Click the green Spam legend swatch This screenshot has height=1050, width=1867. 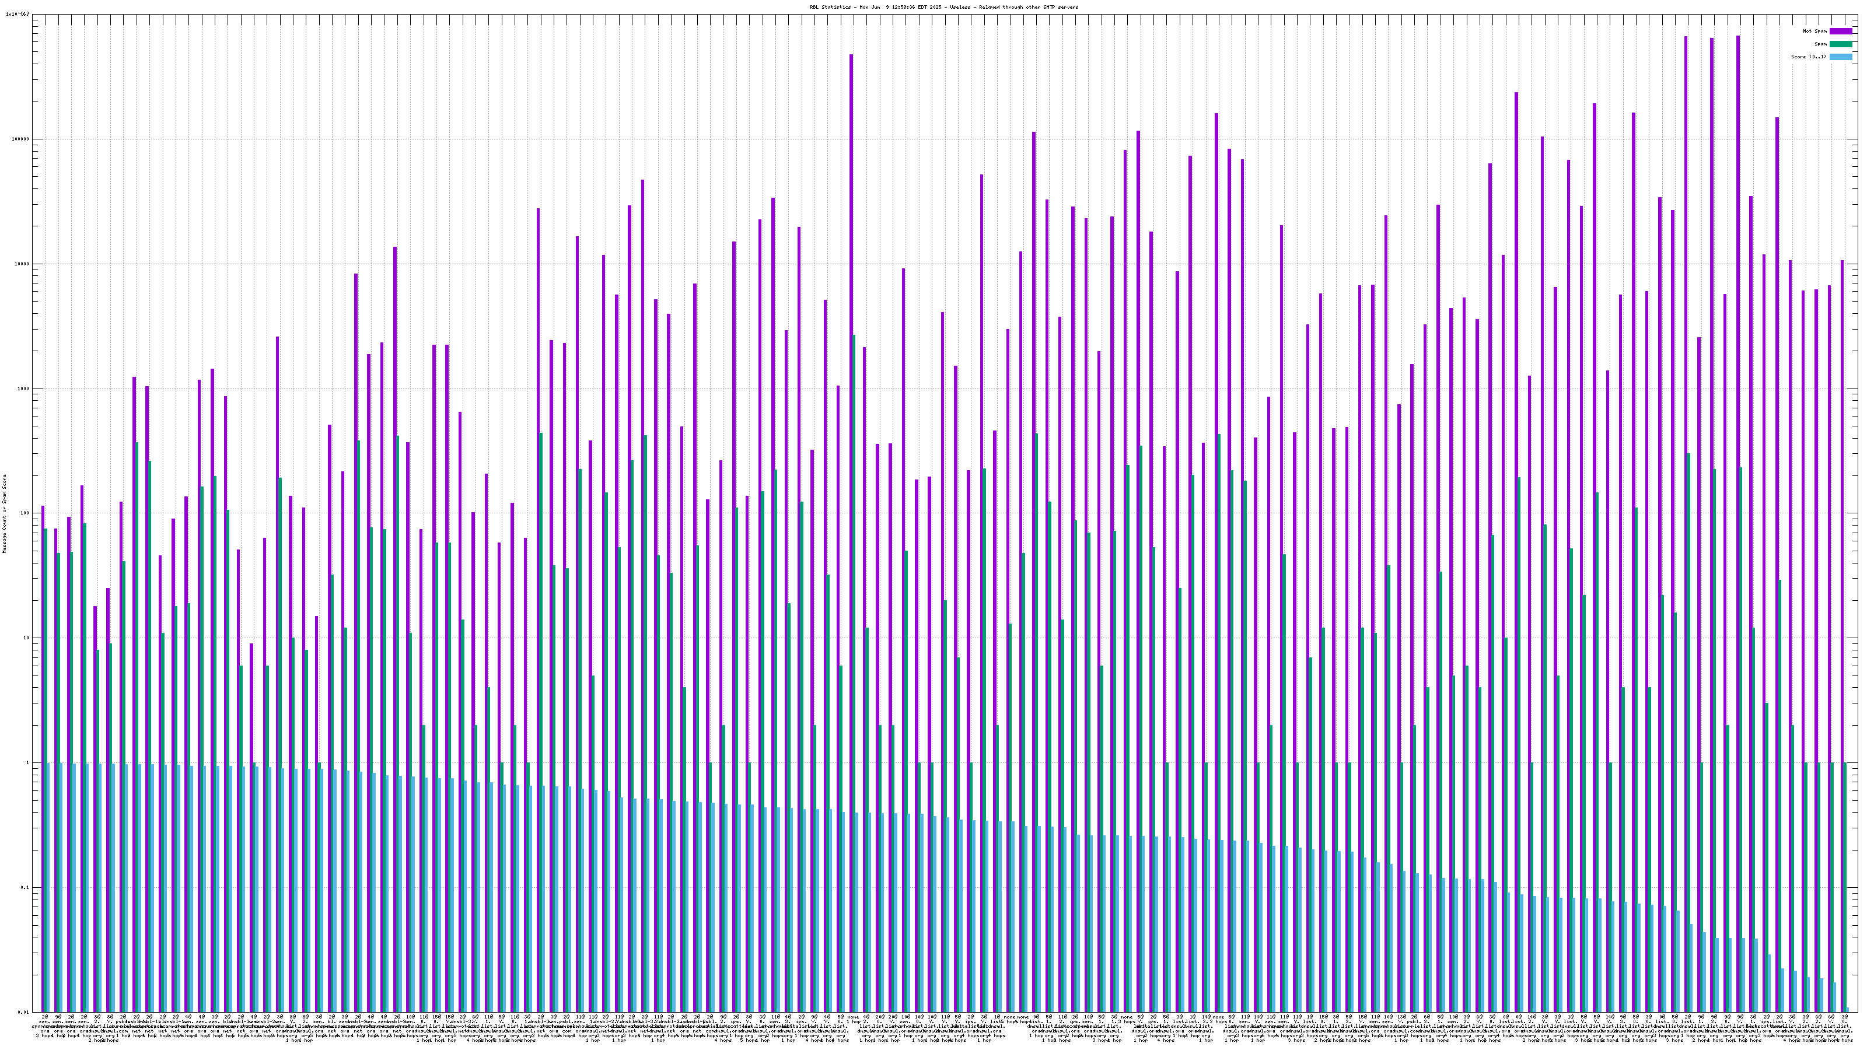tap(1841, 44)
